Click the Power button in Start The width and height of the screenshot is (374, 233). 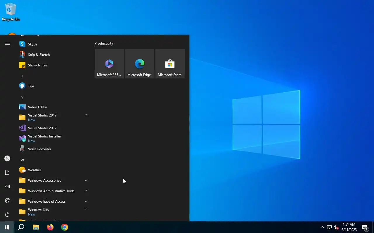(x=7, y=214)
